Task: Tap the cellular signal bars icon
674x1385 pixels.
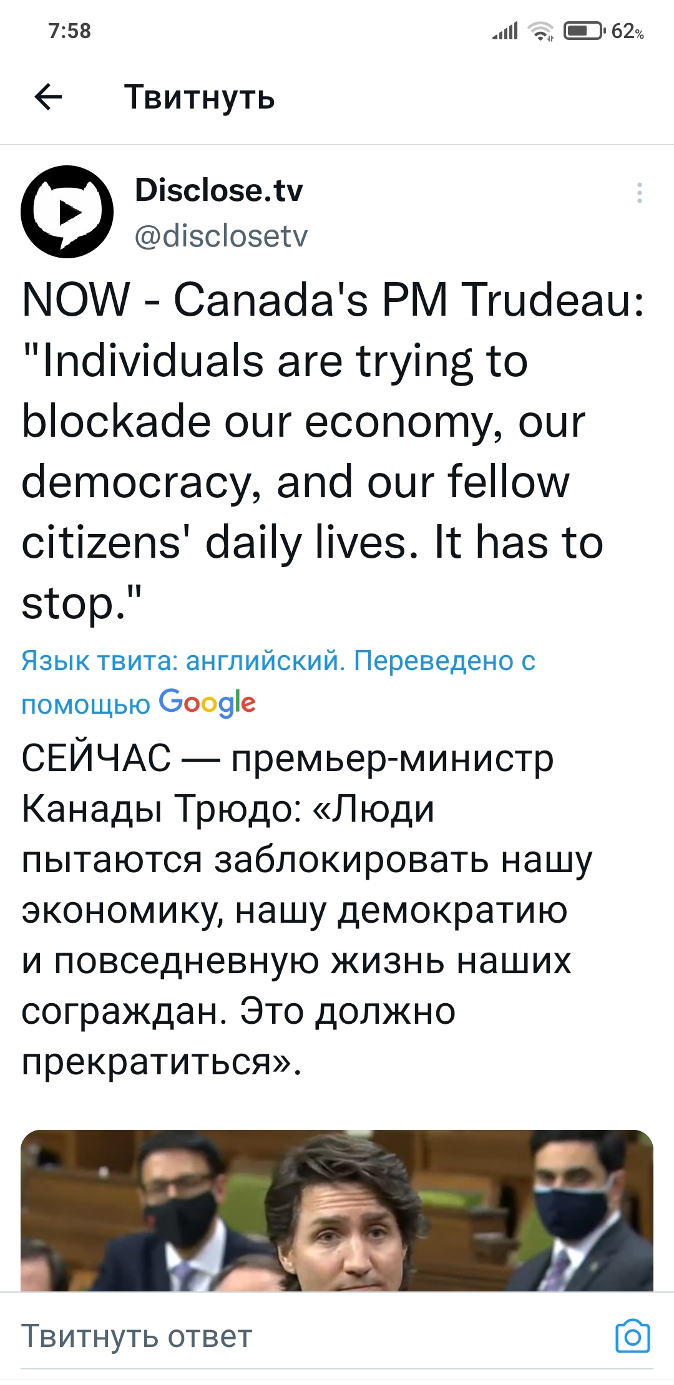Action: (x=505, y=31)
